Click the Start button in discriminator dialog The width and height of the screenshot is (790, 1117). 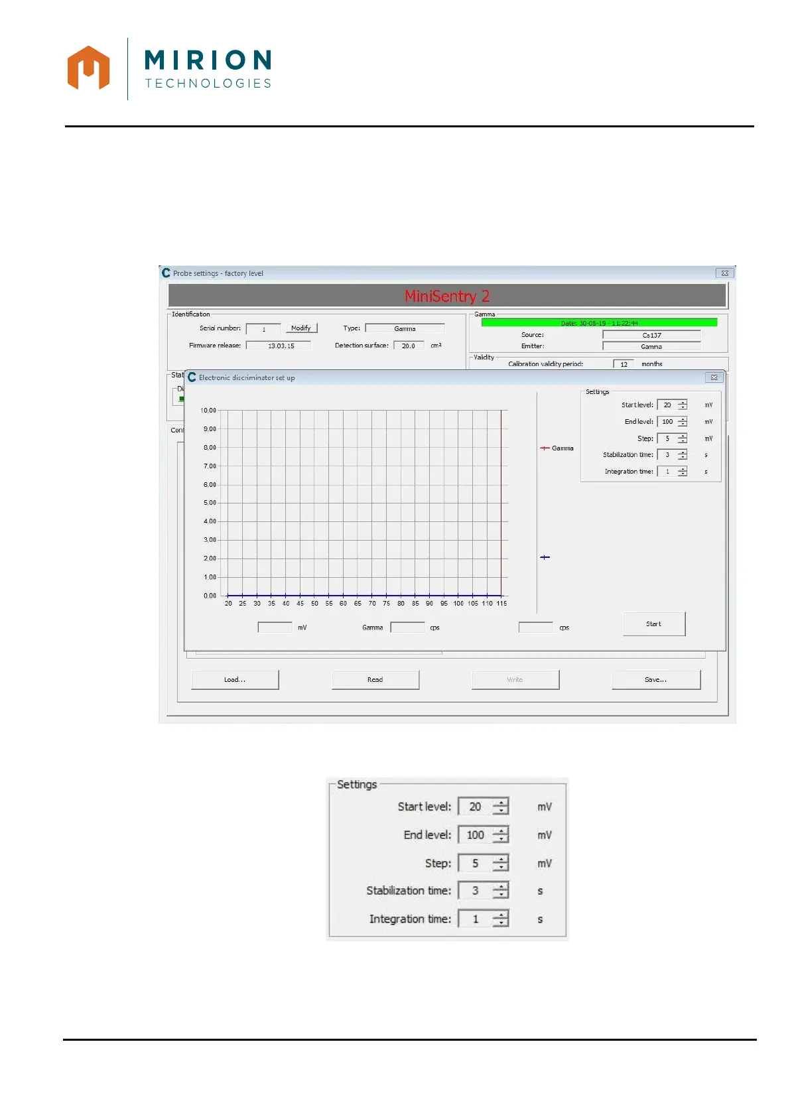pyautogui.click(x=653, y=624)
